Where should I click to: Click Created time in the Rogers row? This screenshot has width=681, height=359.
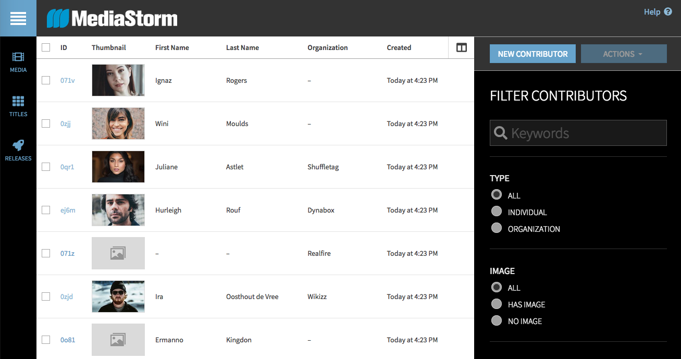pyautogui.click(x=412, y=80)
